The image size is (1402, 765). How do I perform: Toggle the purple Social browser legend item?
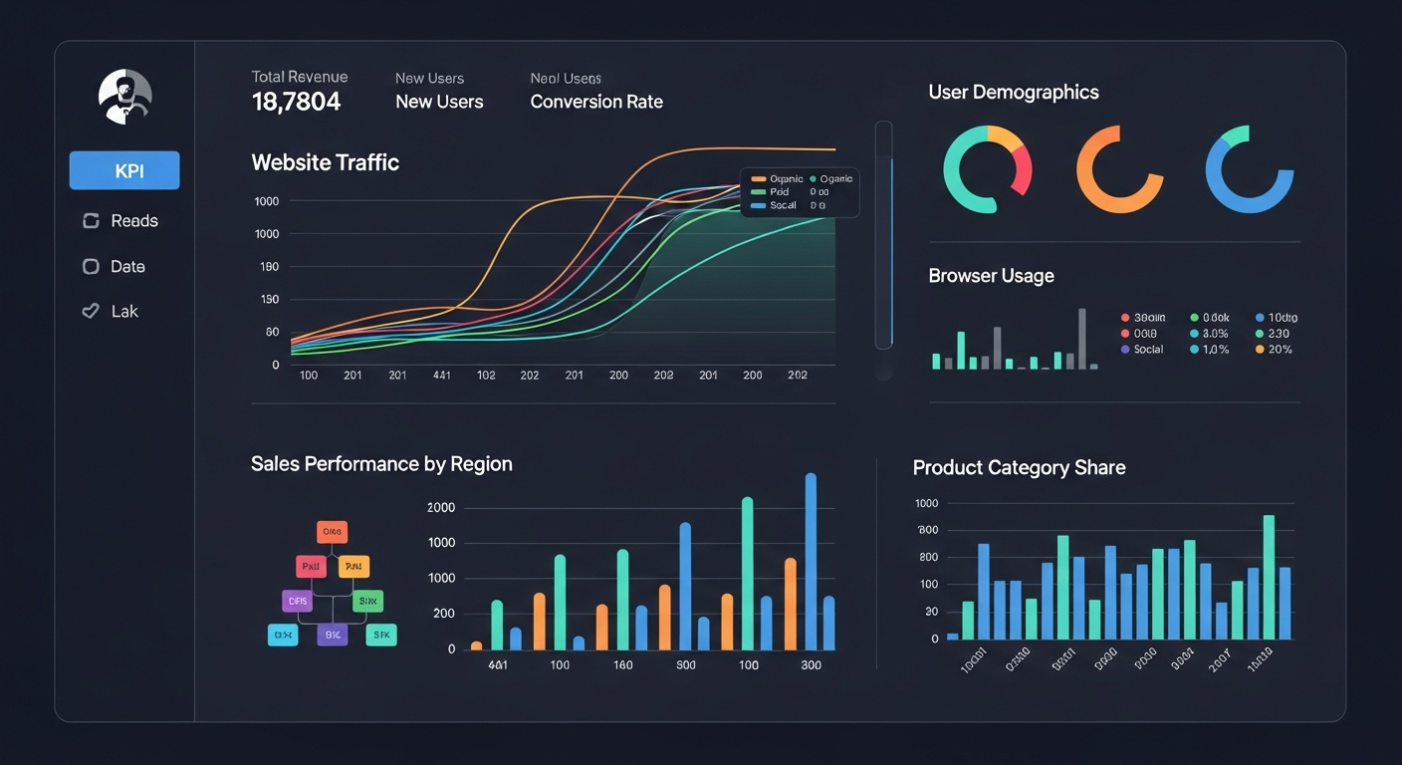(x=1142, y=350)
